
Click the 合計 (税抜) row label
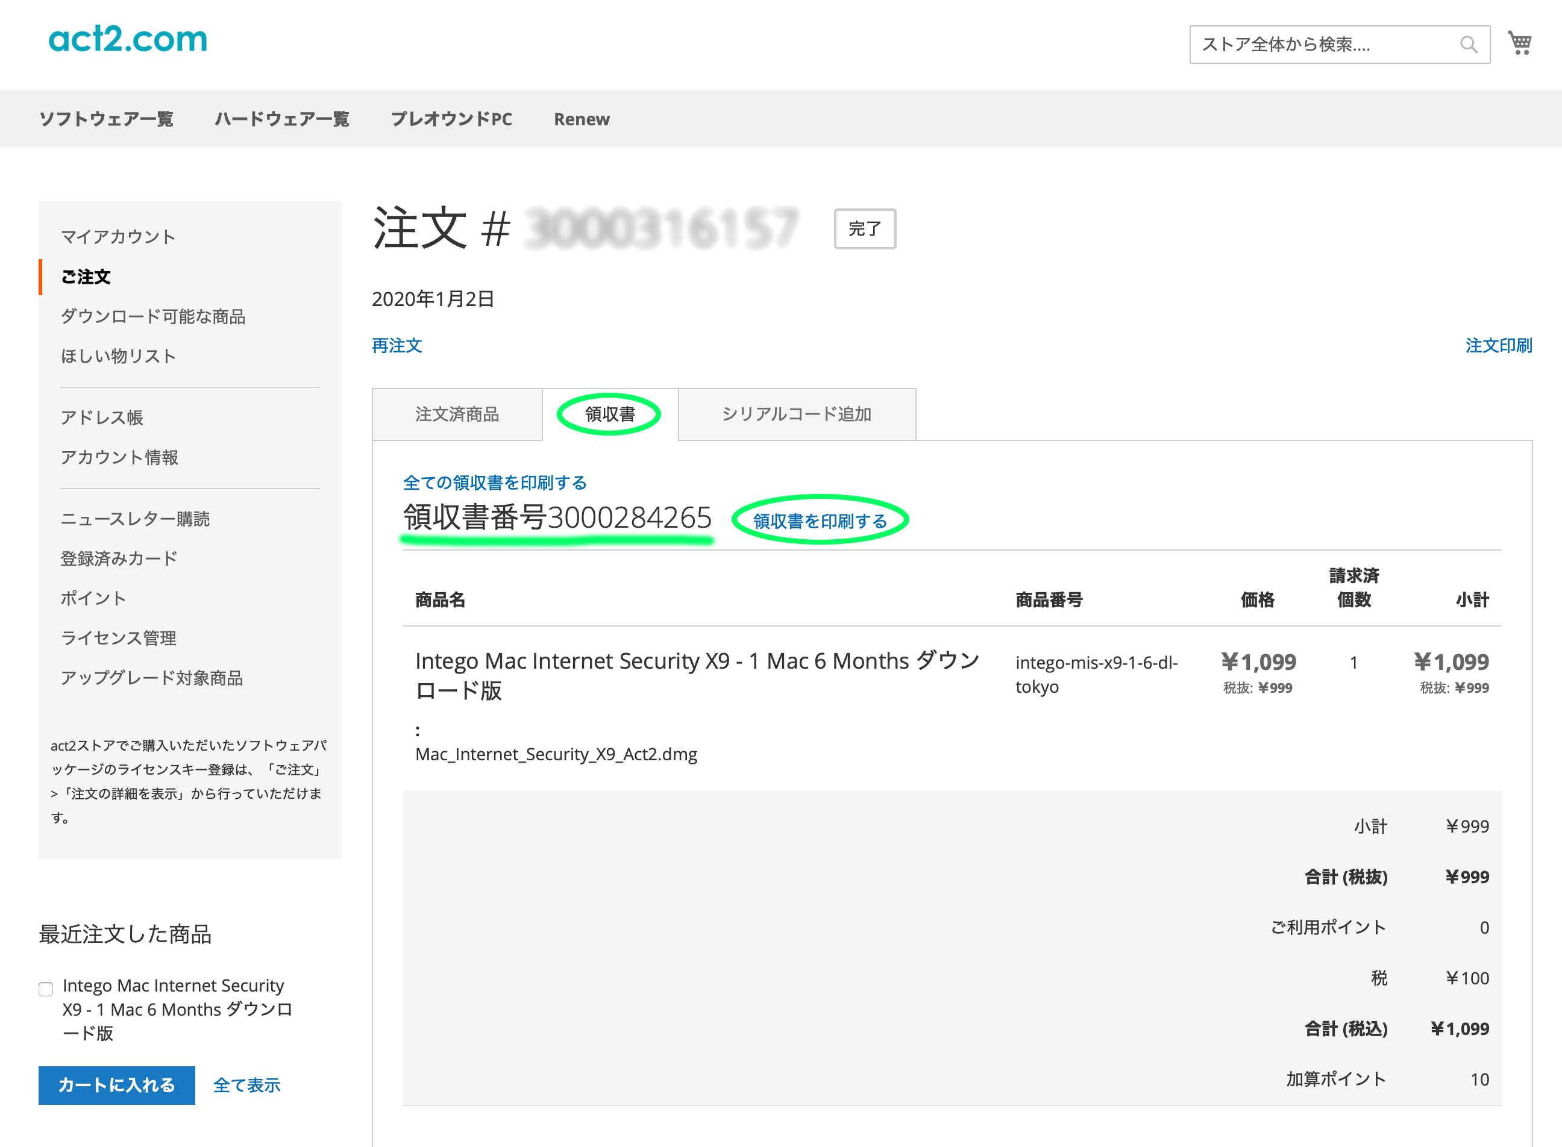[x=1345, y=877]
